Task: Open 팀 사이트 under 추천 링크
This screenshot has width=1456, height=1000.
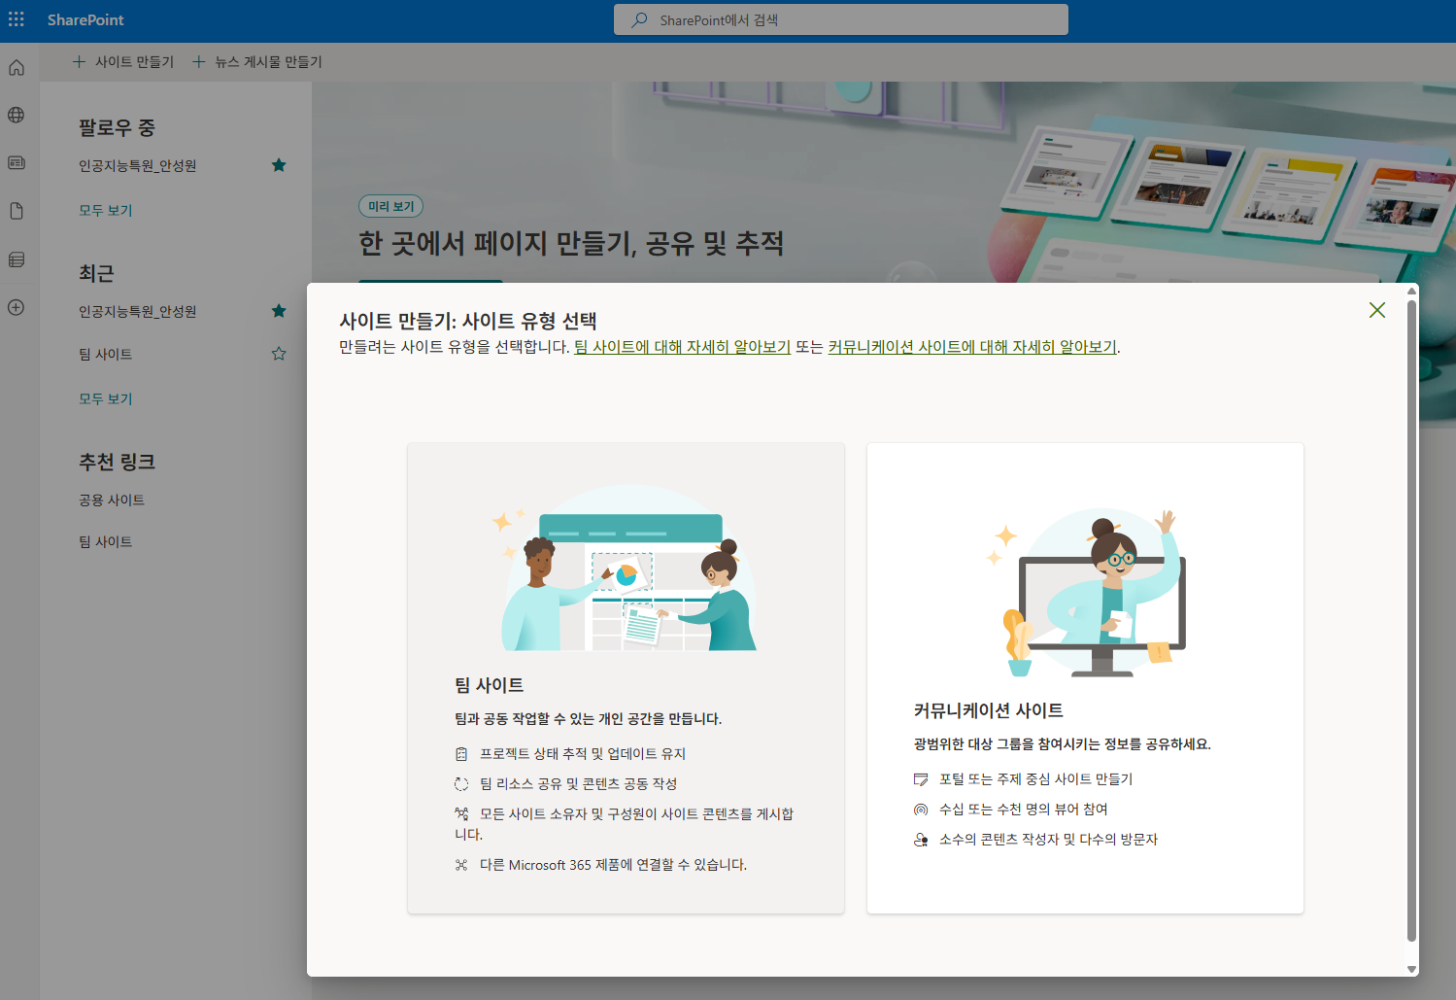Action: (x=106, y=541)
